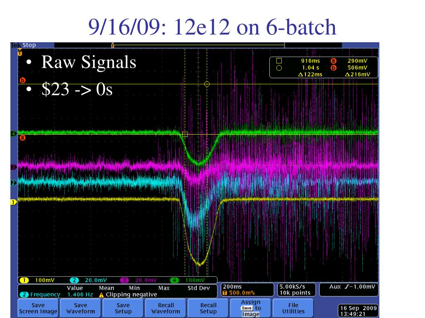Click horizontal cursor a marker on waveform

tap(22, 138)
